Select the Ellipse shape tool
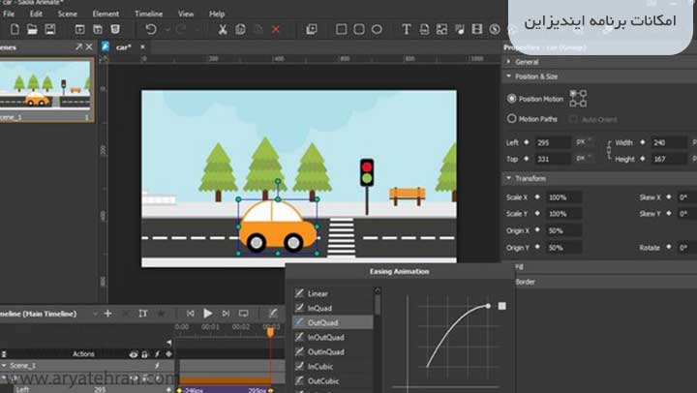697x393 pixels. click(377, 30)
